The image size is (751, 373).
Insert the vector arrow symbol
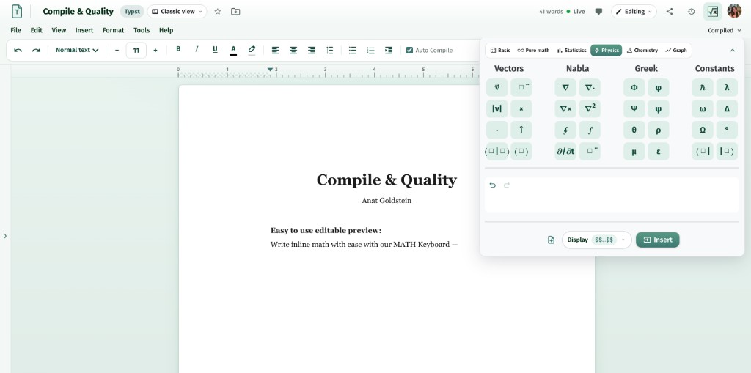coord(497,88)
